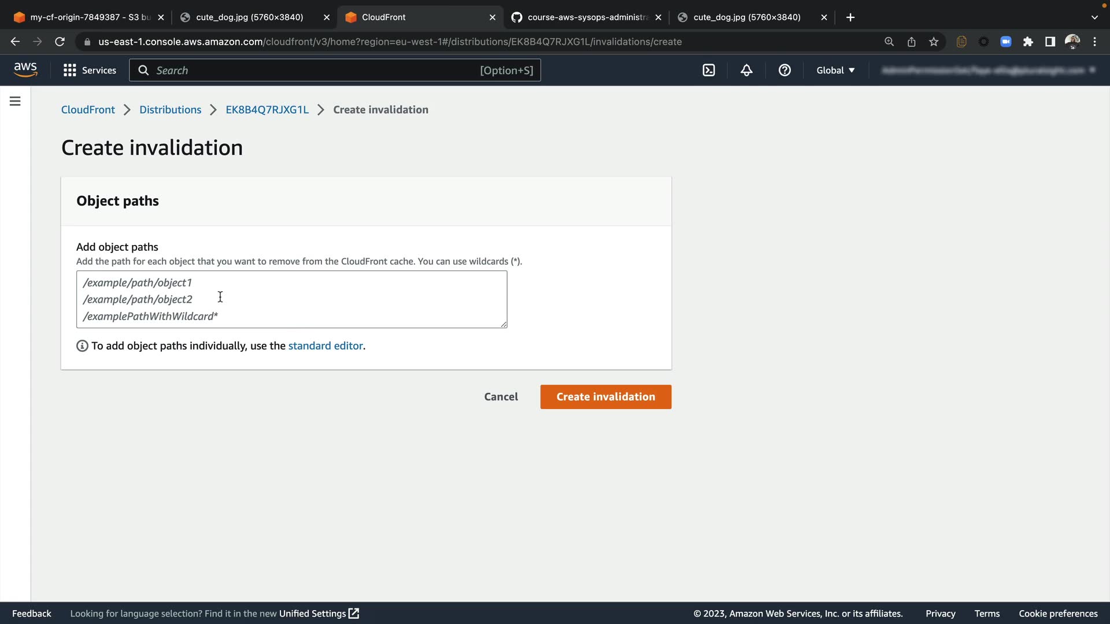
Task: Click the help question mark icon
Action: pyautogui.click(x=785, y=70)
